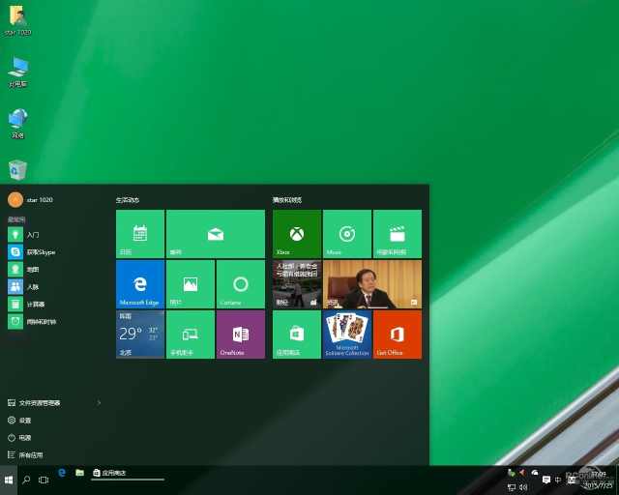This screenshot has width=619, height=495.
Task: Expand File Explorer jump list chevron
Action: pos(99,402)
